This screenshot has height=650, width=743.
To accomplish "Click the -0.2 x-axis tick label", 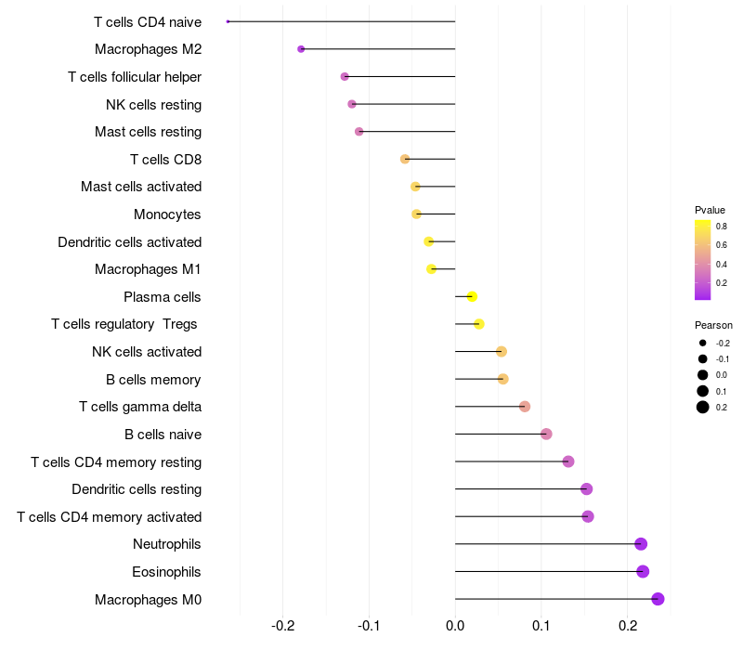I will [x=283, y=626].
